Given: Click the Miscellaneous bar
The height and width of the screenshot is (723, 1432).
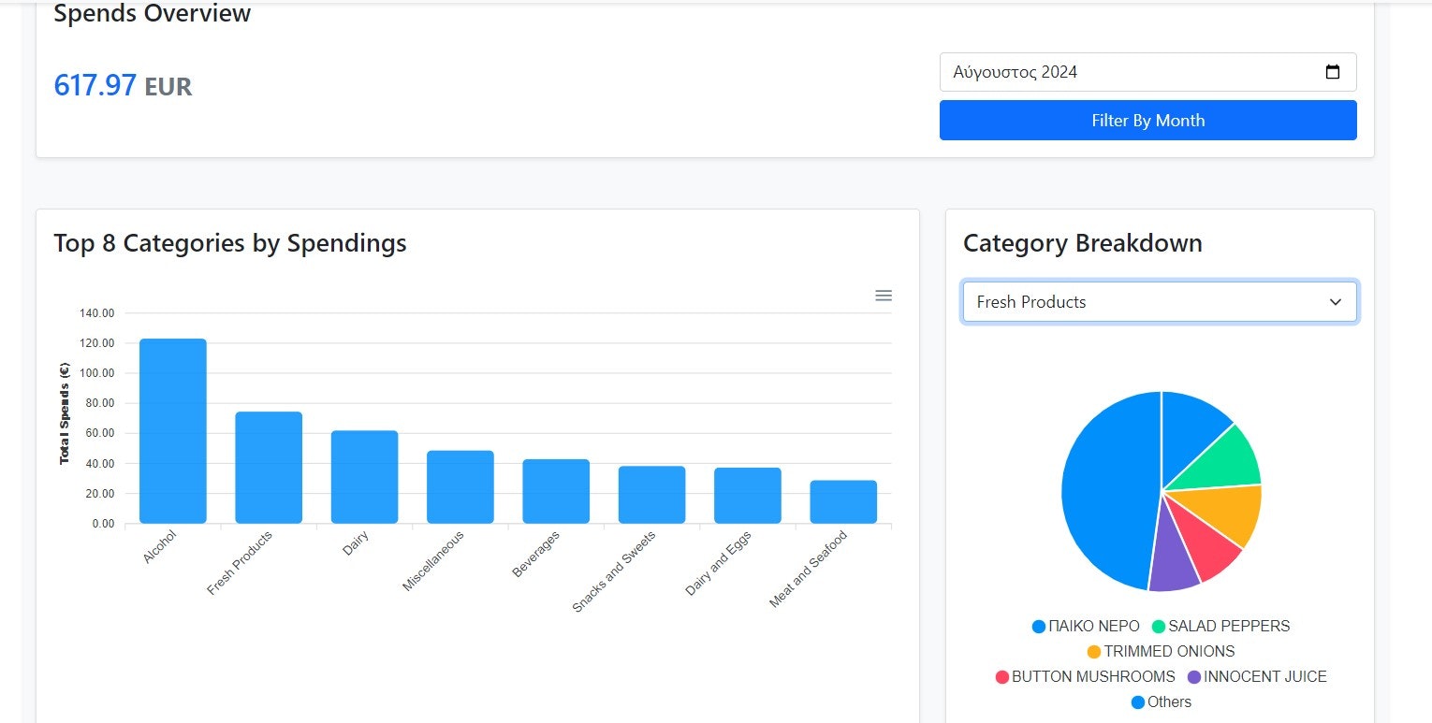Looking at the screenshot, I should tap(460, 487).
